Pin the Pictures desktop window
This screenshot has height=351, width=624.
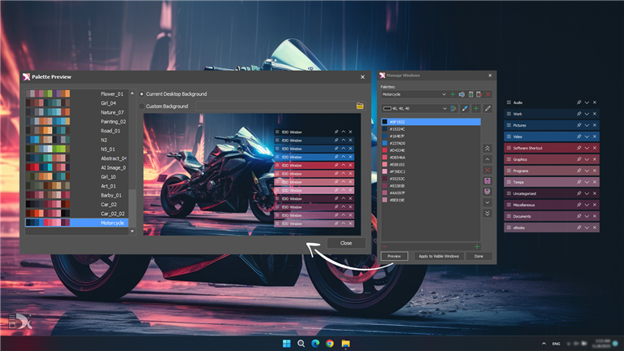click(578, 125)
